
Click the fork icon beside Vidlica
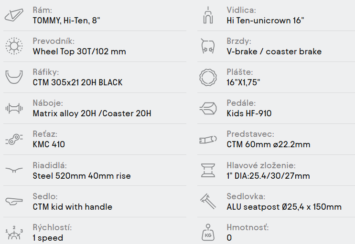tap(208, 15)
